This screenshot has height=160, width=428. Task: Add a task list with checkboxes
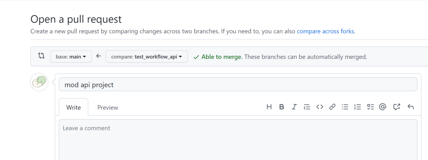point(371,107)
